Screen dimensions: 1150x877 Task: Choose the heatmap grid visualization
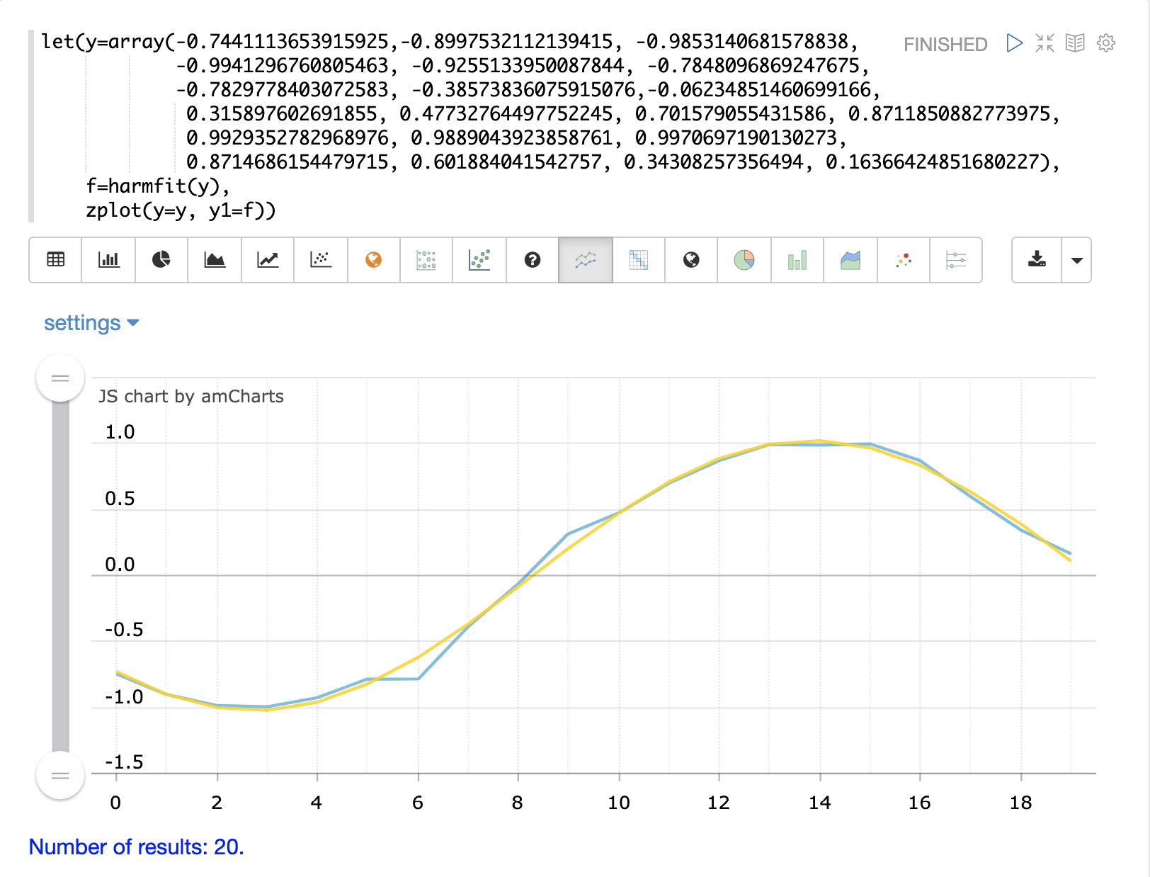639,260
